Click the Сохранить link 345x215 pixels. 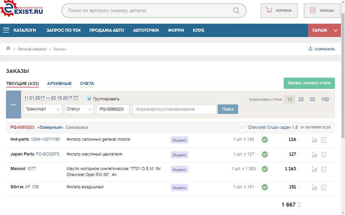coord(322,49)
